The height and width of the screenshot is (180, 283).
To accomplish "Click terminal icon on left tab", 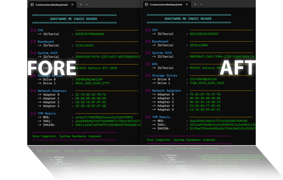I will click(x=32, y=5).
